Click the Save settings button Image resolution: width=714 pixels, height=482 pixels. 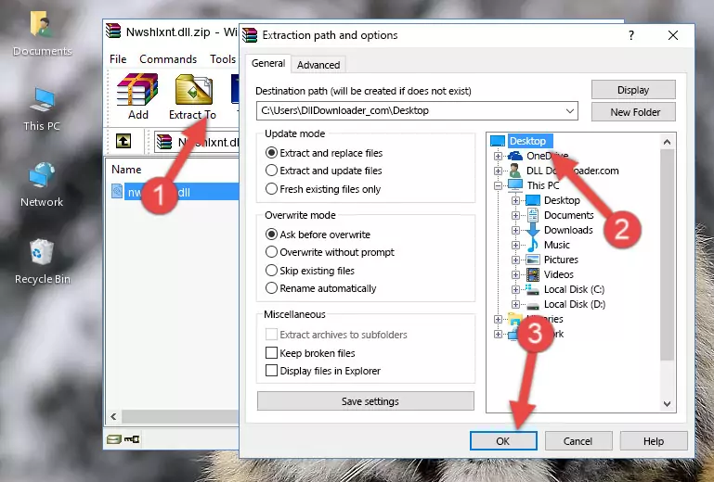click(365, 401)
